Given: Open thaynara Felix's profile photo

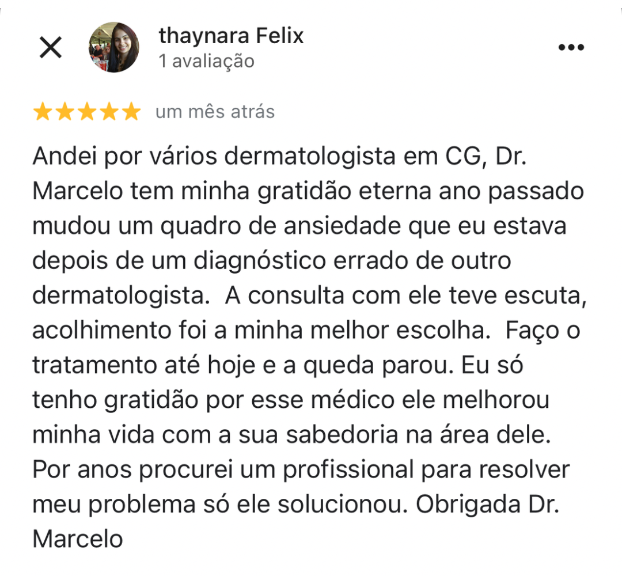Looking at the screenshot, I should pyautogui.click(x=114, y=47).
